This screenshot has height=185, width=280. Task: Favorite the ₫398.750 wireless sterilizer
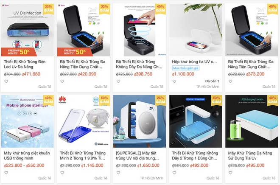118,81
